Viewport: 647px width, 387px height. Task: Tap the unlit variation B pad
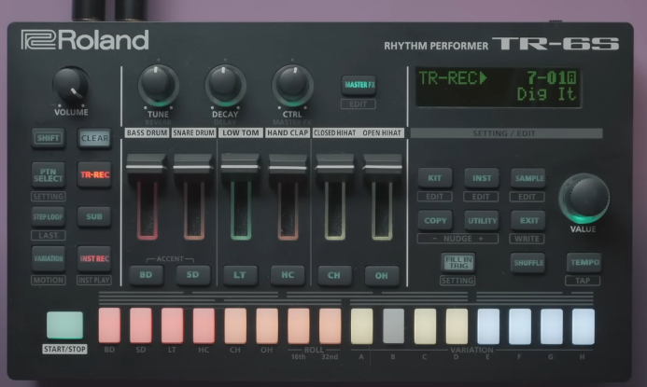click(393, 326)
